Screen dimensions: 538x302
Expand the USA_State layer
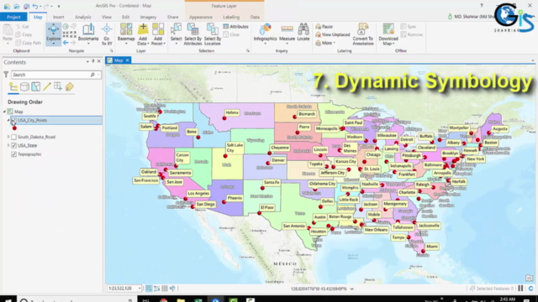[x=8, y=145]
